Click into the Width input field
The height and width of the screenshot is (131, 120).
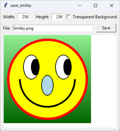pyautogui.click(x=23, y=17)
